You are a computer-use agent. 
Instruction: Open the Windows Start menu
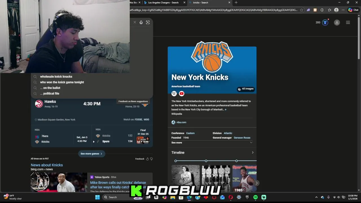(x=98, y=197)
